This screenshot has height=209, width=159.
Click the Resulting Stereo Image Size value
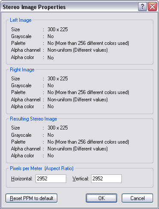pyautogui.click(x=58, y=128)
